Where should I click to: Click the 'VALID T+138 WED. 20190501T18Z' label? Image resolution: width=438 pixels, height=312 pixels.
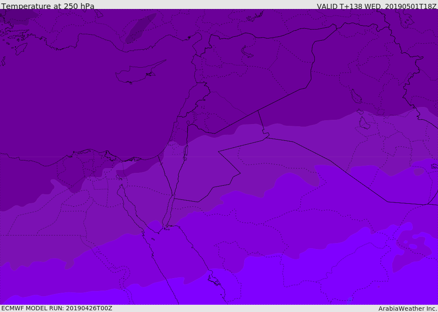coord(376,6)
